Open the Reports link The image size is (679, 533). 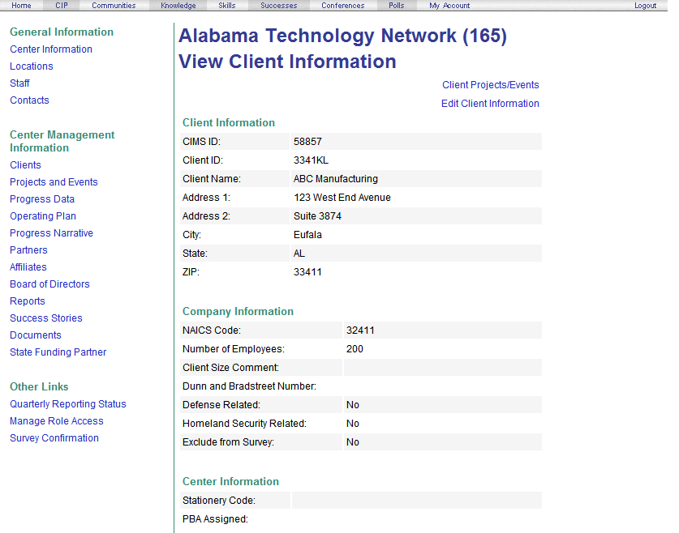pyautogui.click(x=28, y=301)
